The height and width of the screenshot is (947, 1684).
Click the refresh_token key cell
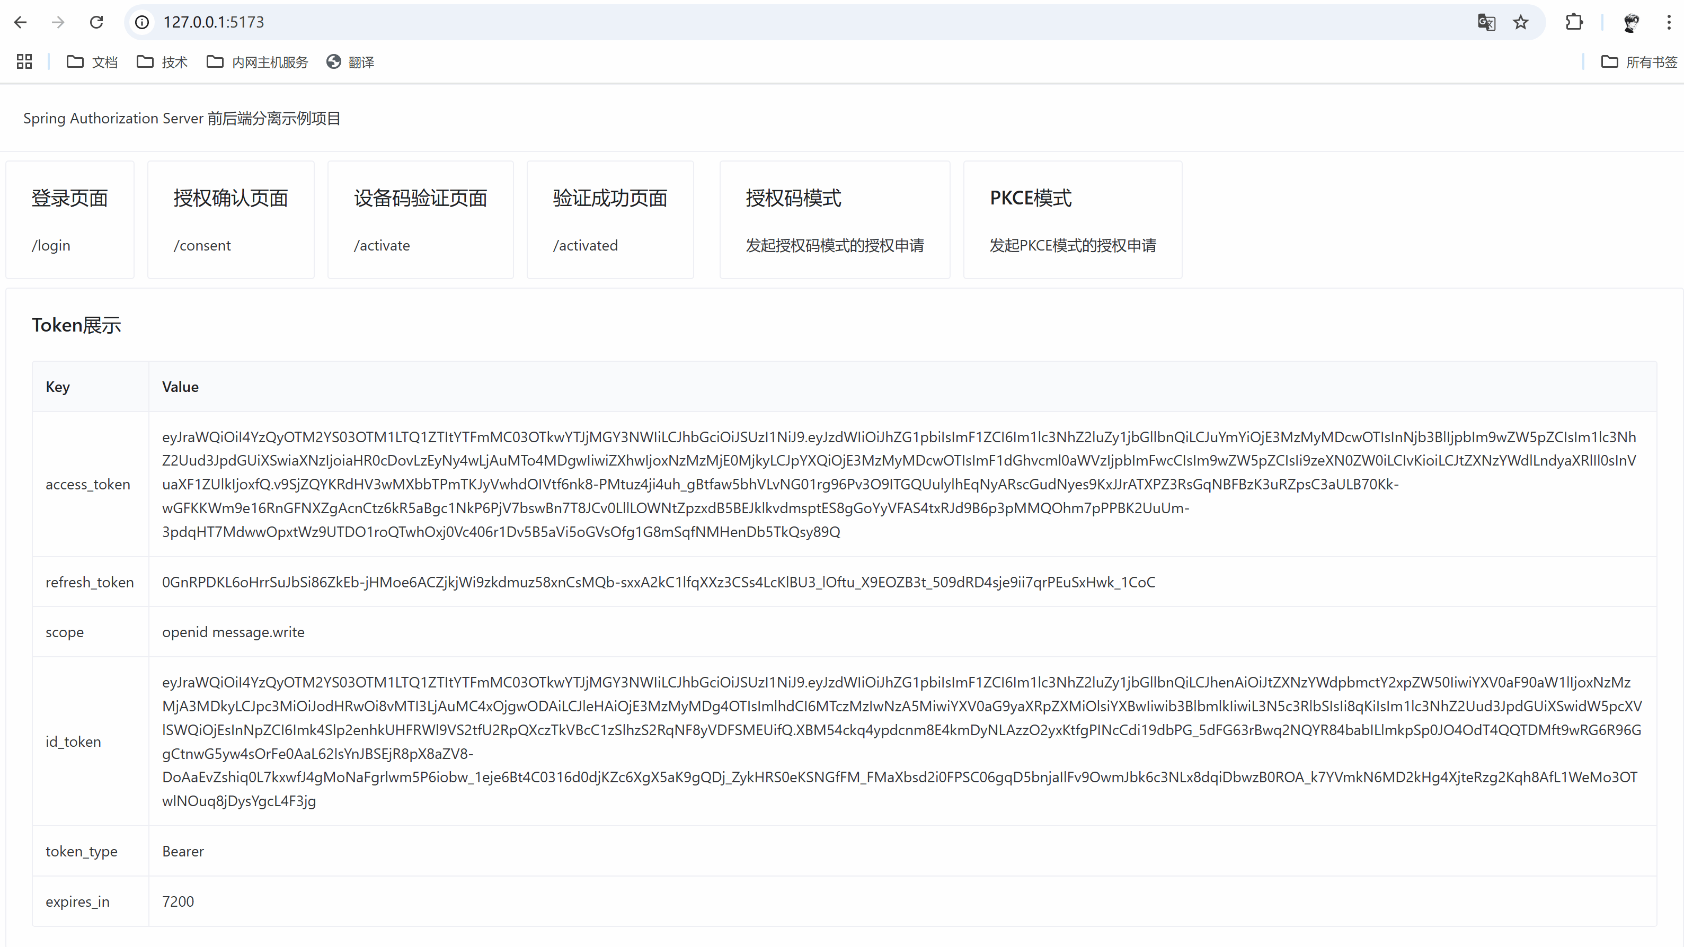click(90, 582)
